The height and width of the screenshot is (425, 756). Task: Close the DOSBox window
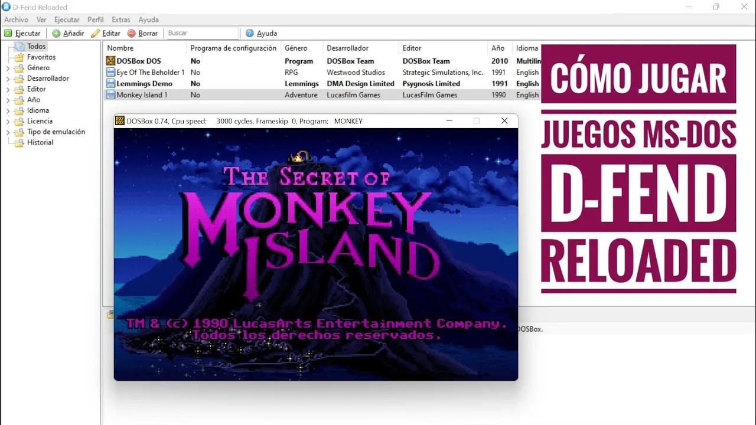pyautogui.click(x=504, y=120)
